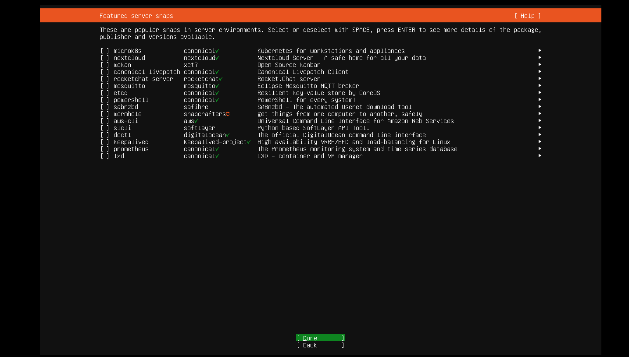Click the safihre publisher name
629x357 pixels.
point(196,107)
